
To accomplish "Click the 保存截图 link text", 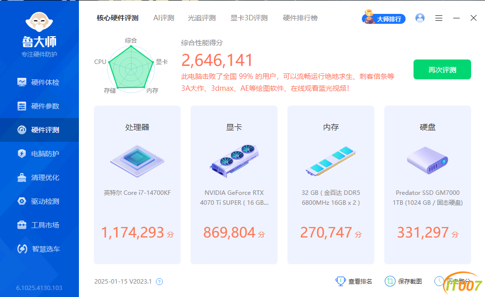I will pyautogui.click(x=410, y=282).
